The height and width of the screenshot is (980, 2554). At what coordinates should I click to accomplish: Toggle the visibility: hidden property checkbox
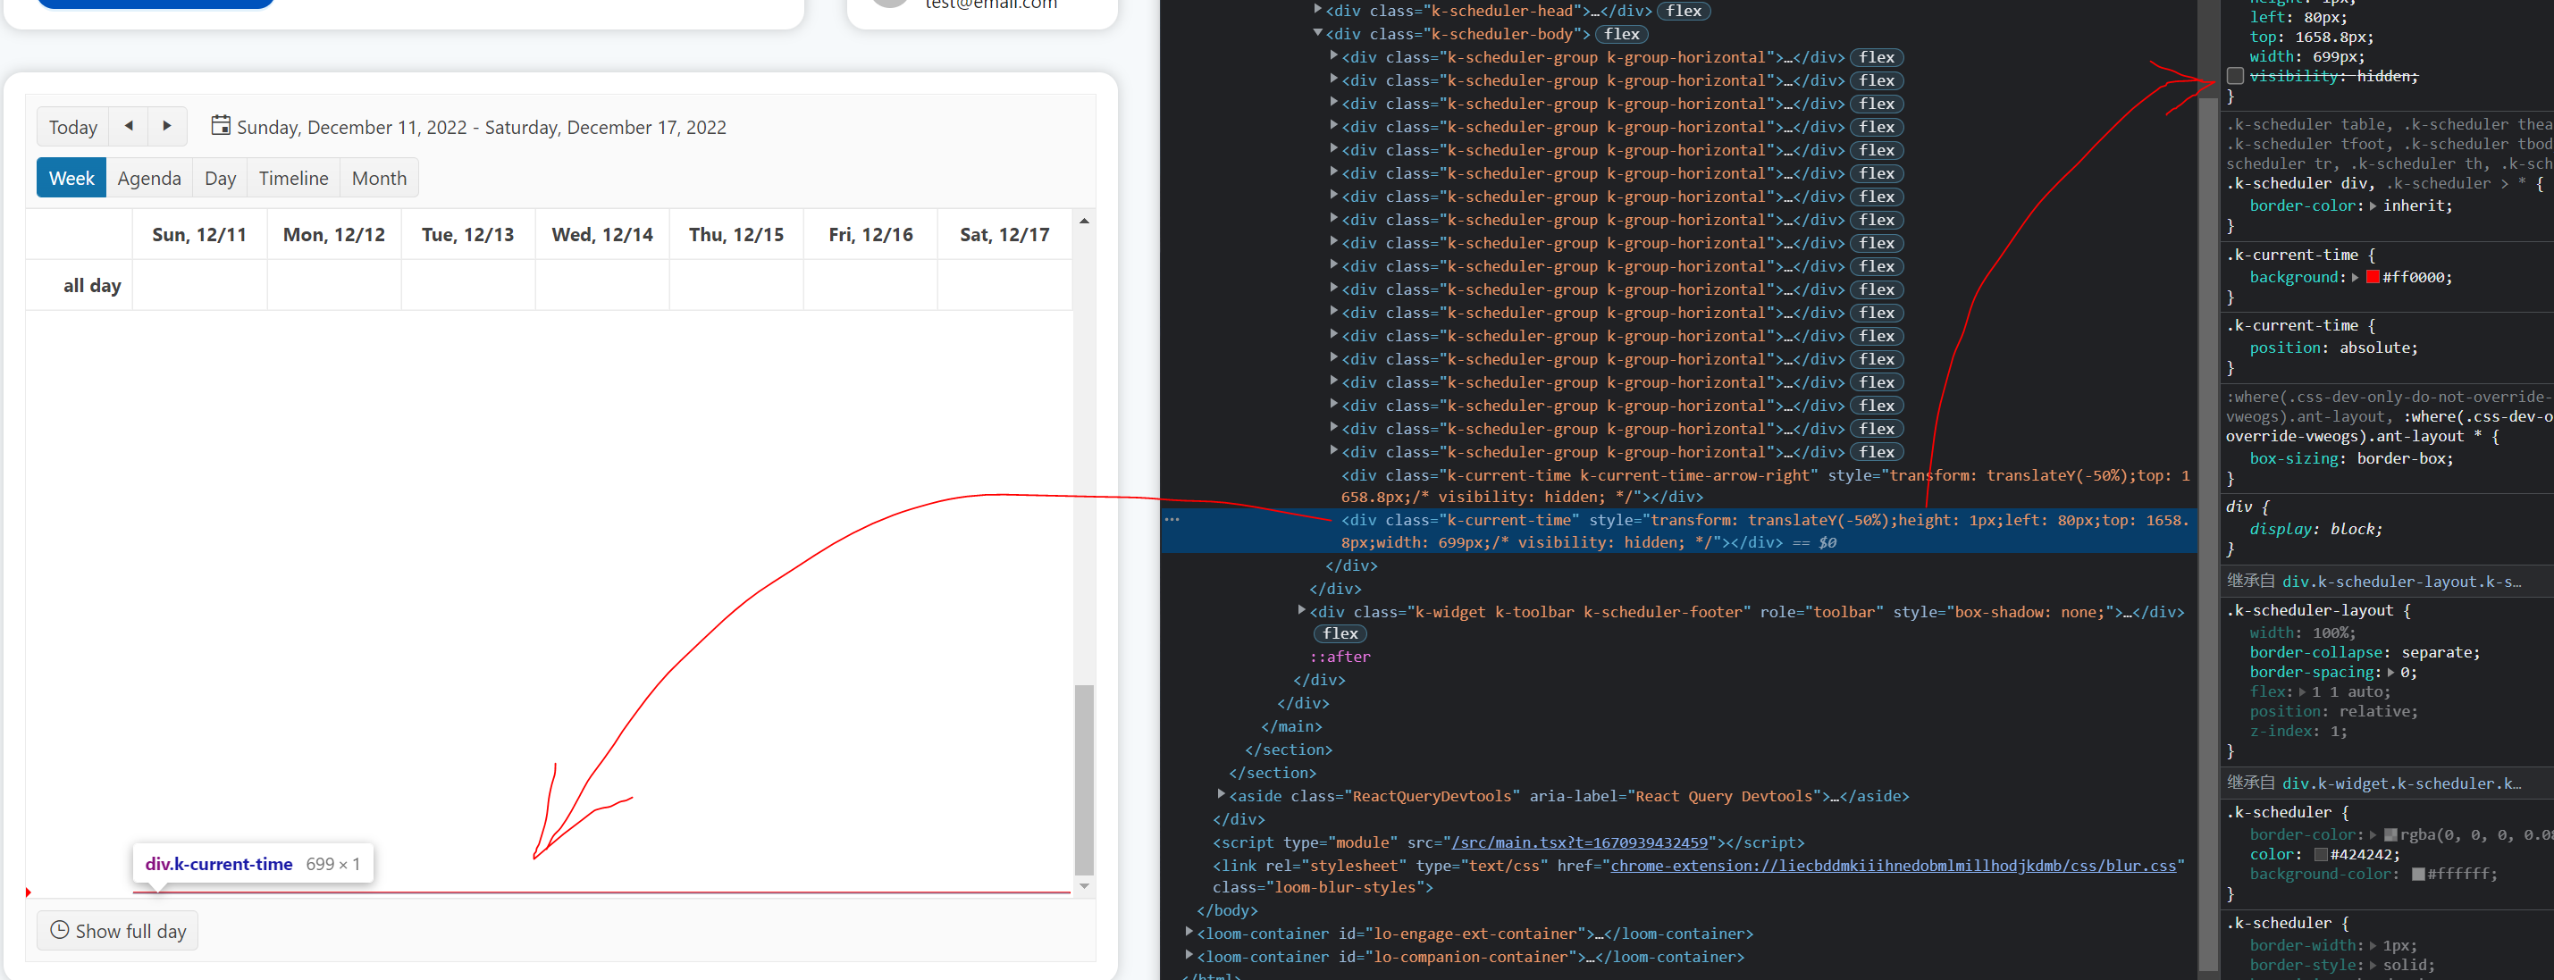pos(2235,76)
